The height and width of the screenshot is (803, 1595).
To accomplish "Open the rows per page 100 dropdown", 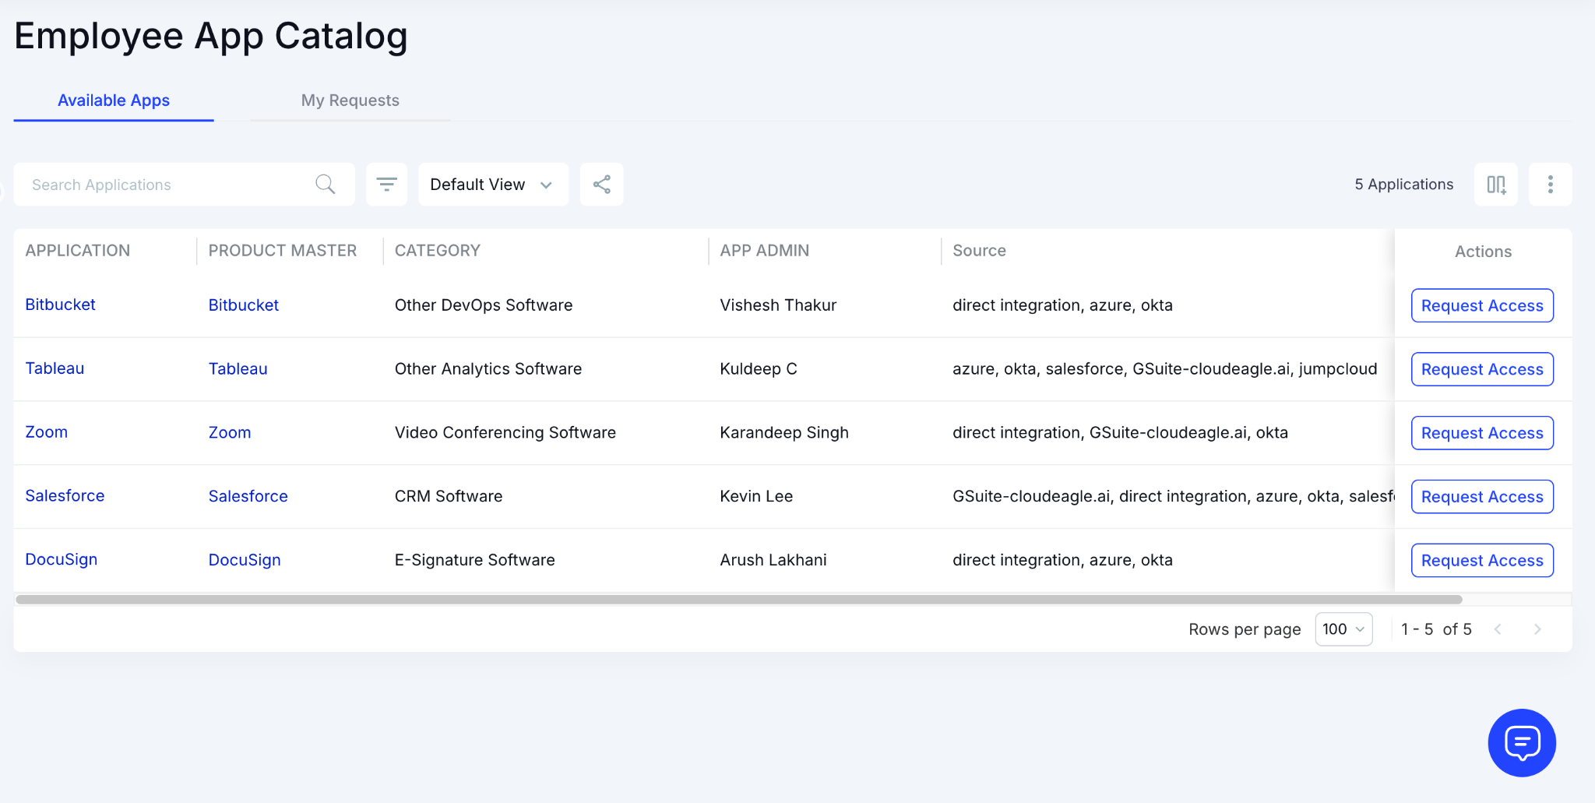I will pos(1343,629).
